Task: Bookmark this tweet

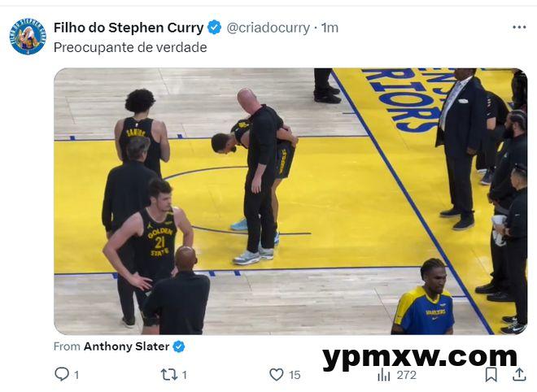Action: click(x=491, y=374)
